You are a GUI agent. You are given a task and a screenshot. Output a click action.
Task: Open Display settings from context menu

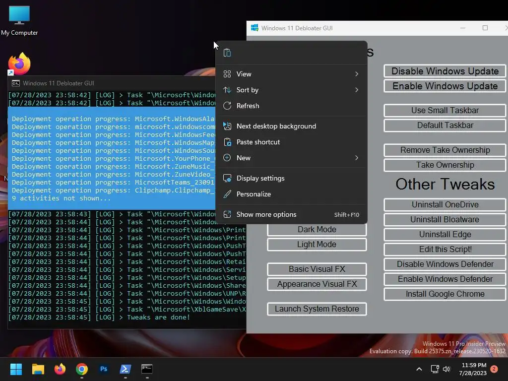pyautogui.click(x=291, y=178)
